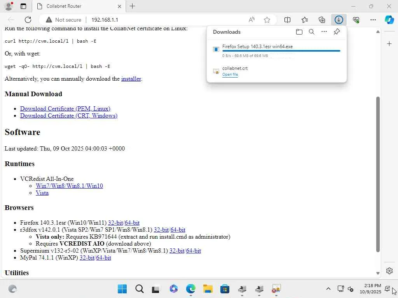Open taskbar Search icon
The width and height of the screenshot is (398, 298).
pyautogui.click(x=140, y=289)
